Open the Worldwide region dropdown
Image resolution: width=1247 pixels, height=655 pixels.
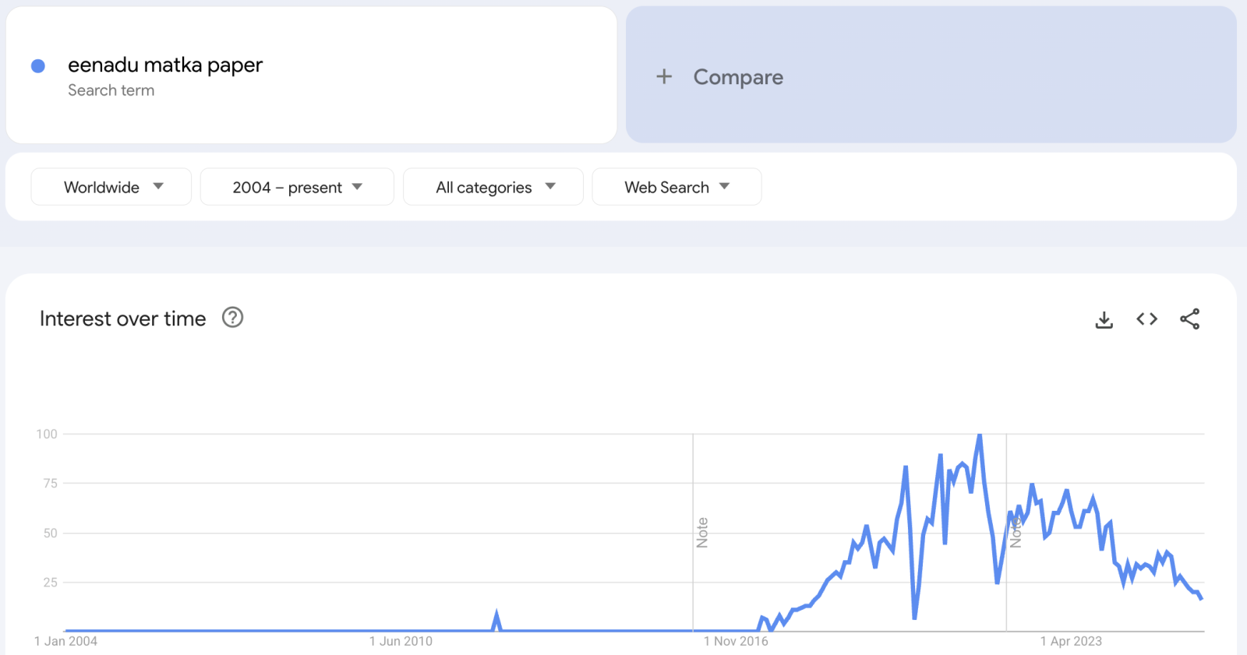(x=111, y=186)
